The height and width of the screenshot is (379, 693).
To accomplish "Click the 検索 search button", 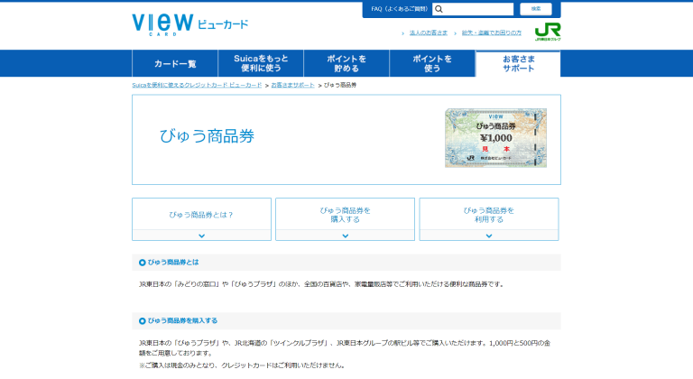I will (x=536, y=9).
